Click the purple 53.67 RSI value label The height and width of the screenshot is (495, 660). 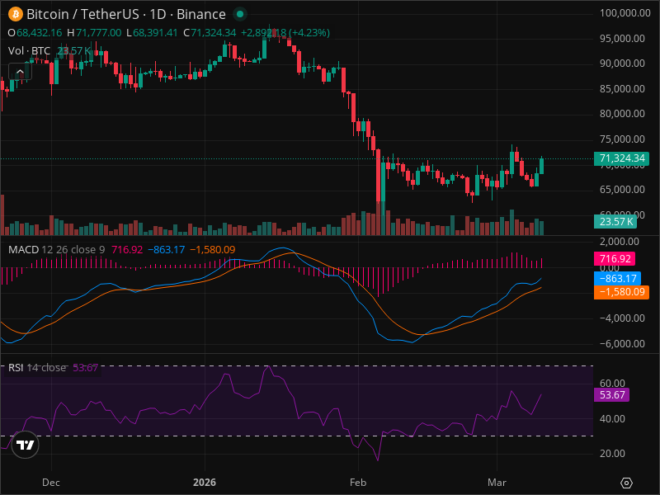(611, 395)
